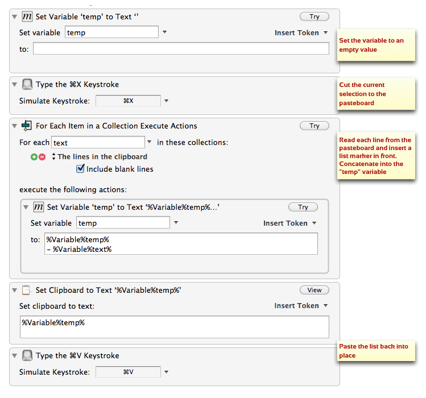Click the For each 'text' variable field

pyautogui.click(x=98, y=142)
